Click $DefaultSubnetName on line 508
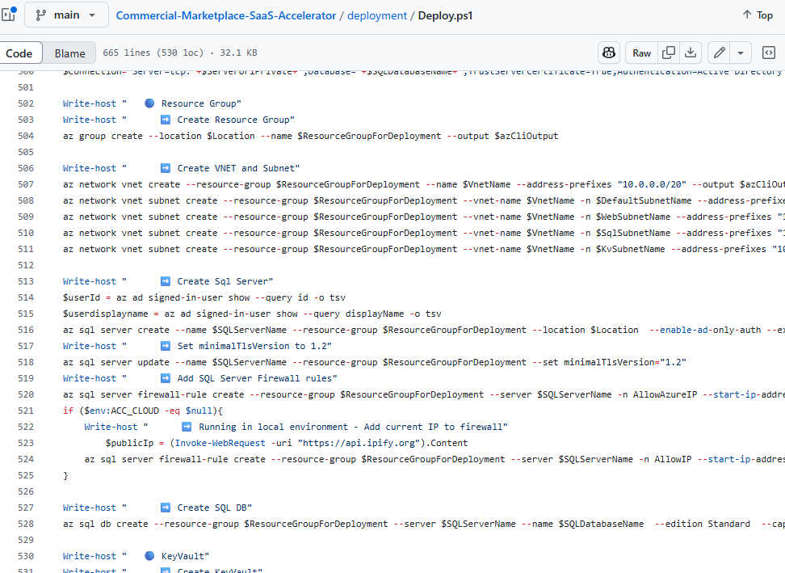Image resolution: width=785 pixels, height=573 pixels. pos(644,200)
